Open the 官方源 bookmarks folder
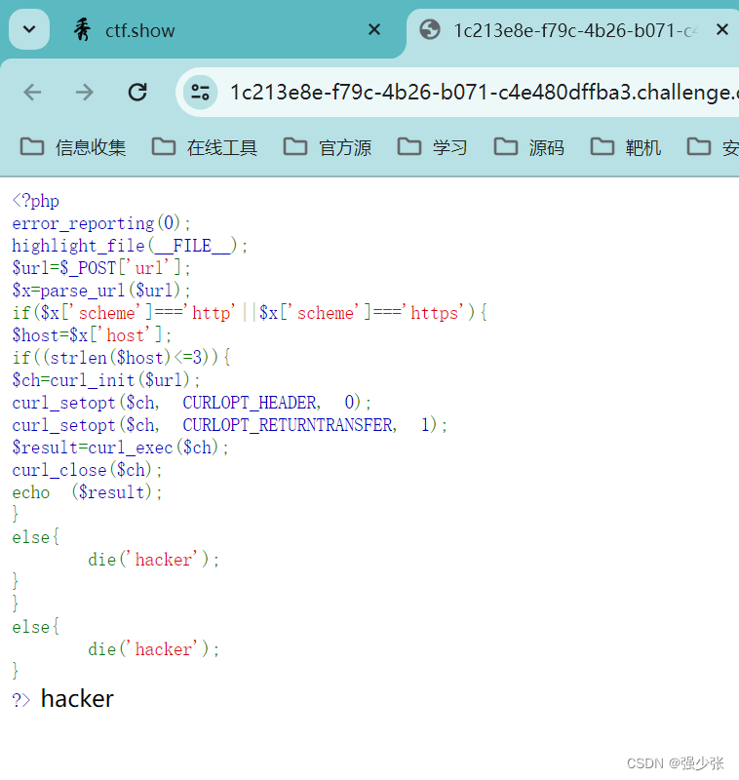This screenshot has height=780, width=739. (328, 147)
